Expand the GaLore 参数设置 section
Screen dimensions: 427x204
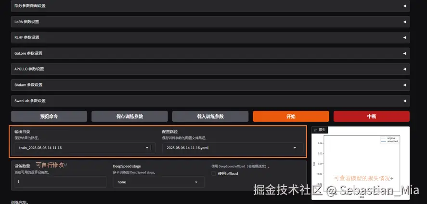[210, 53]
